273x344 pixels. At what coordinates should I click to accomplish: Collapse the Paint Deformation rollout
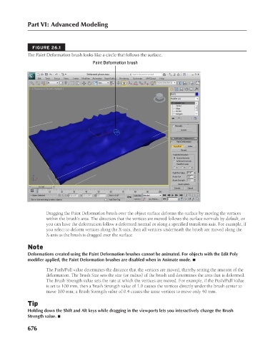pyautogui.click(x=184, y=142)
